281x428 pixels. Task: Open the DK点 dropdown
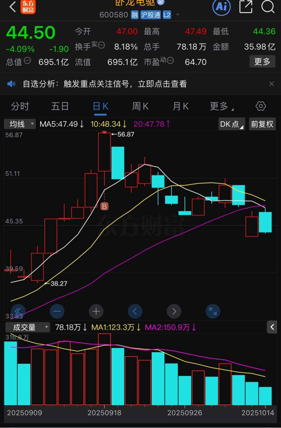(231, 124)
